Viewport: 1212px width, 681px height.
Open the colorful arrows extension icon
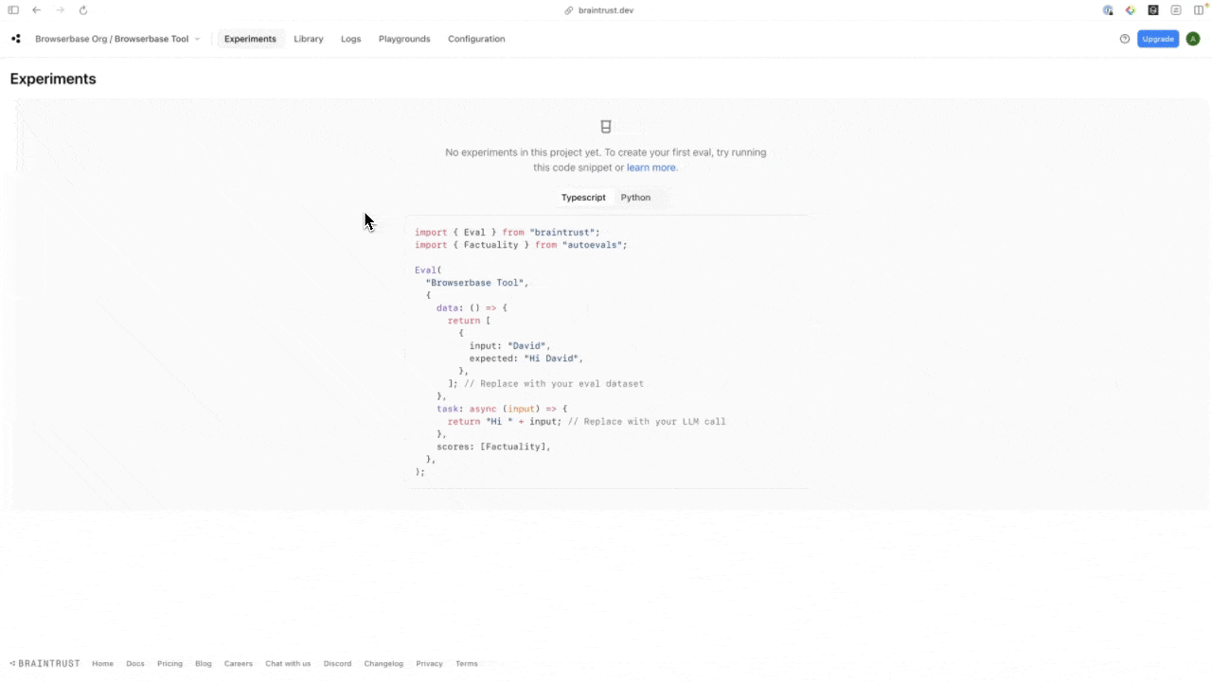[x=1131, y=10]
